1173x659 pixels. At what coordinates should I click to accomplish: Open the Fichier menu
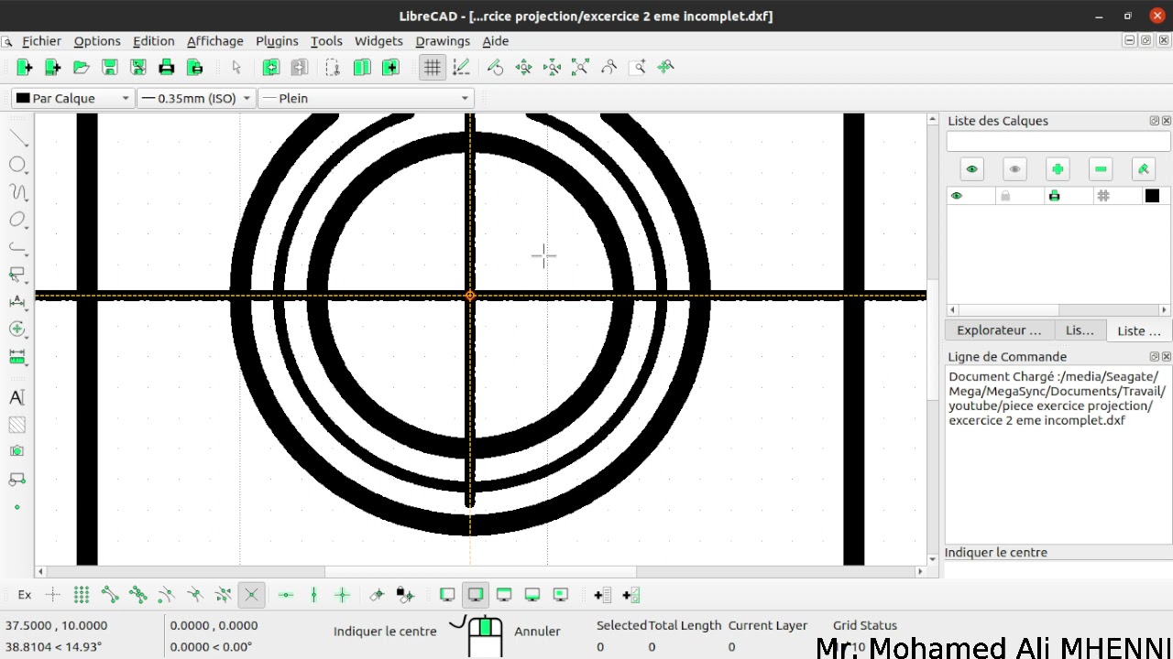point(41,41)
